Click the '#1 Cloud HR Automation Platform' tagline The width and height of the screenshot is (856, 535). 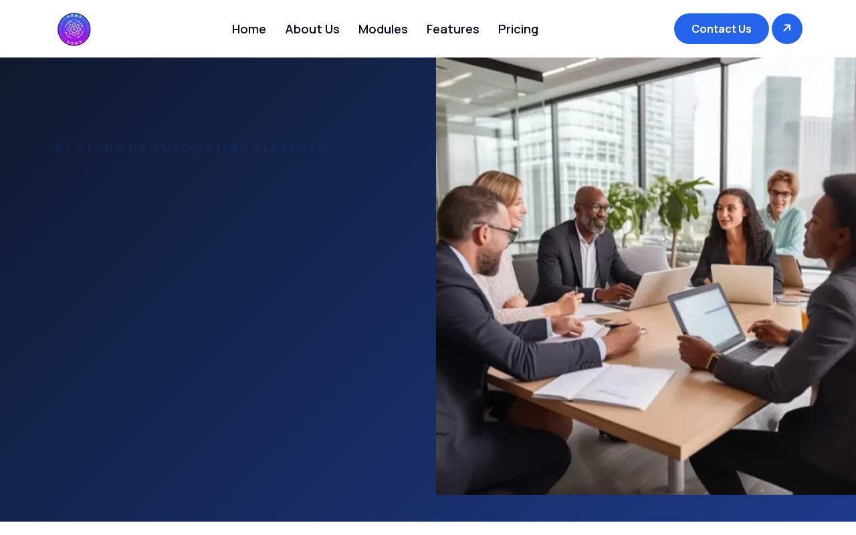tap(191, 148)
